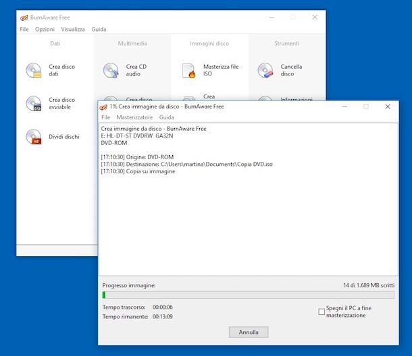Open File menu in main BurnAware window
Viewport: 412px width, 356px height.
[24, 30]
